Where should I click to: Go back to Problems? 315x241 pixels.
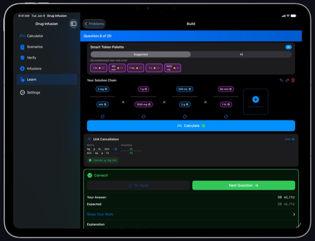pos(94,24)
